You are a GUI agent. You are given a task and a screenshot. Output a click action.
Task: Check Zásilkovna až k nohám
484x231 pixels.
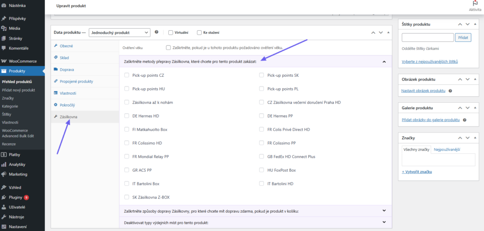click(x=127, y=102)
